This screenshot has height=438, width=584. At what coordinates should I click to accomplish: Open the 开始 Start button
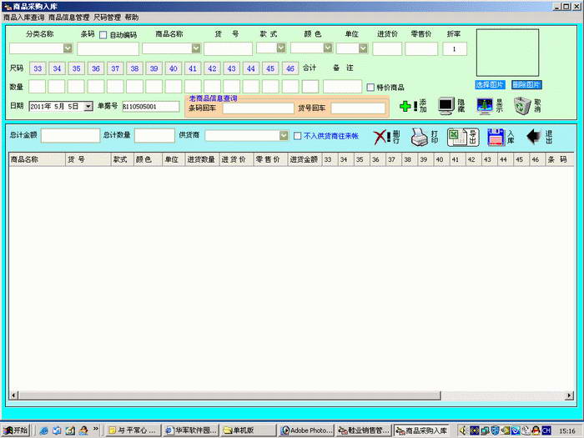pyautogui.click(x=15, y=430)
